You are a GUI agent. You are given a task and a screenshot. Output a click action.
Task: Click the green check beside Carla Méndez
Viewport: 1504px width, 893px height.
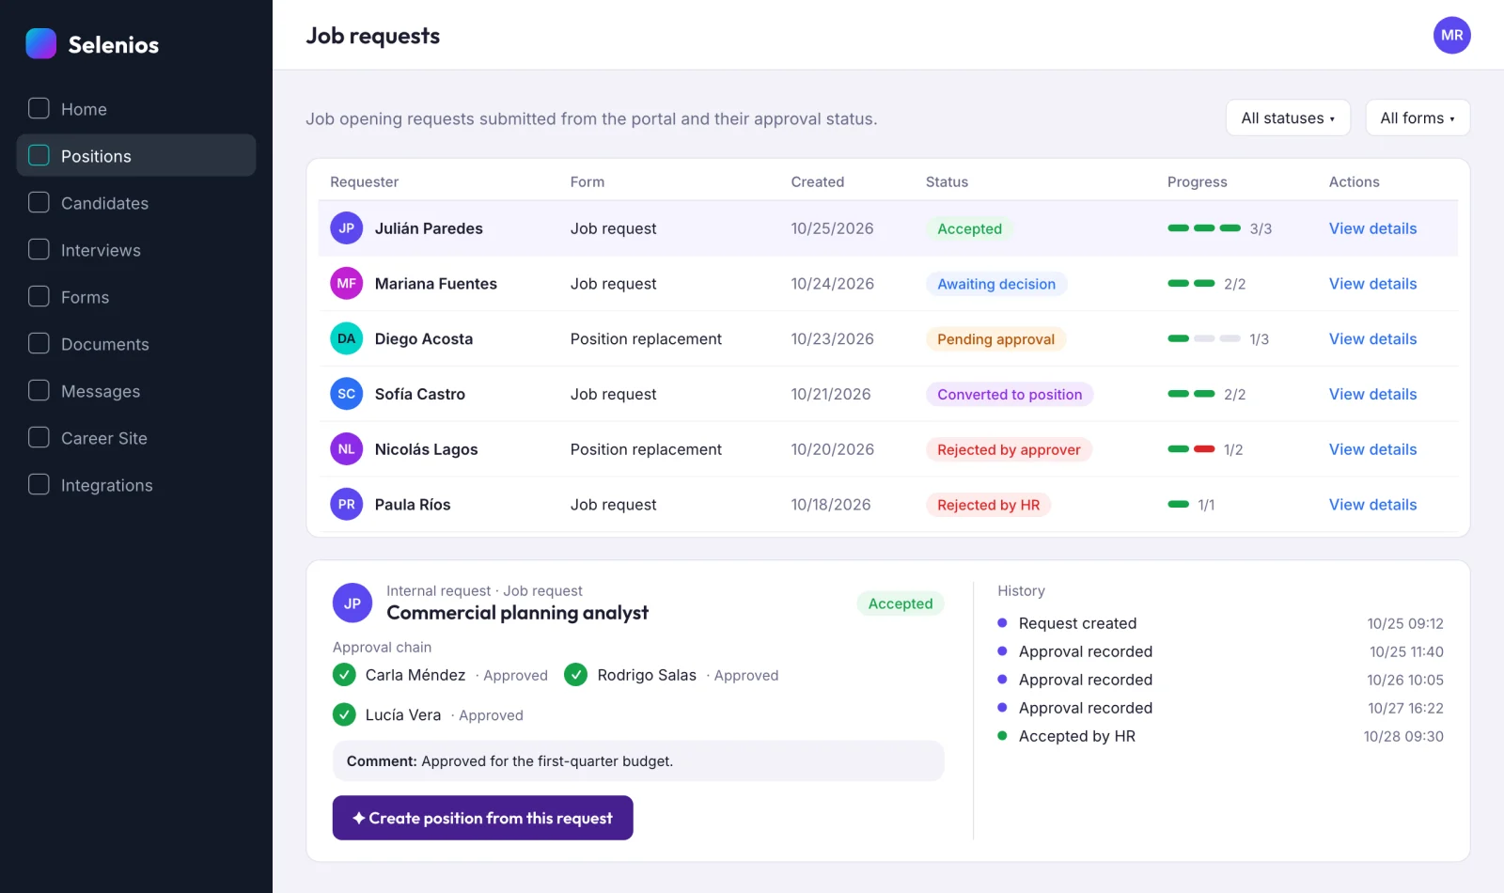(x=344, y=675)
